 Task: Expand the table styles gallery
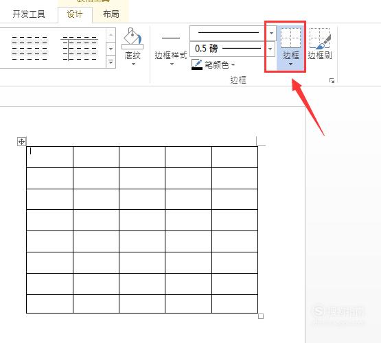(x=111, y=62)
